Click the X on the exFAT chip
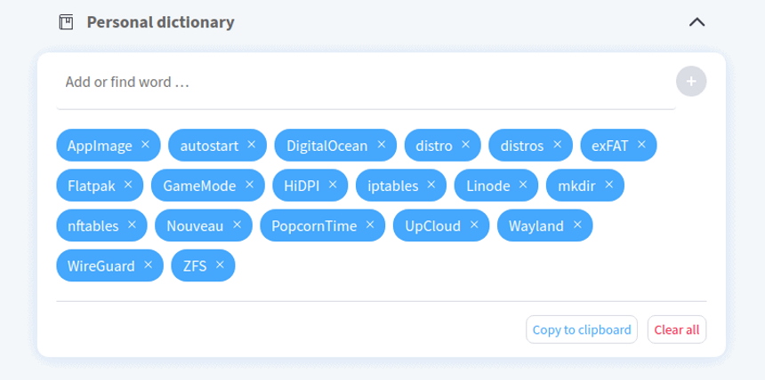 [641, 145]
